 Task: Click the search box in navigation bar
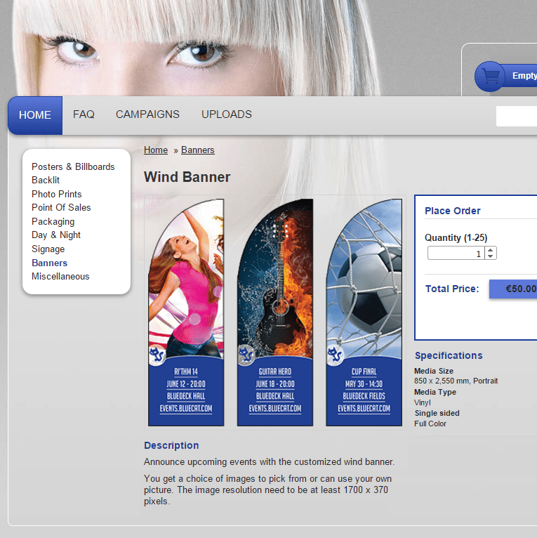point(516,117)
